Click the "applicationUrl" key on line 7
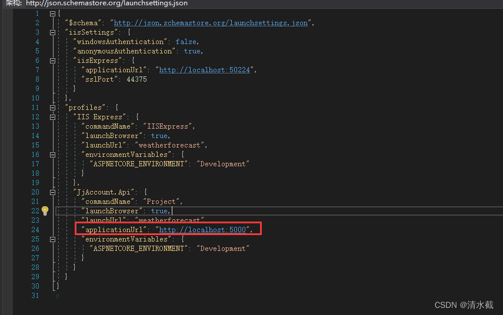This screenshot has height=315, width=503. click(114, 70)
